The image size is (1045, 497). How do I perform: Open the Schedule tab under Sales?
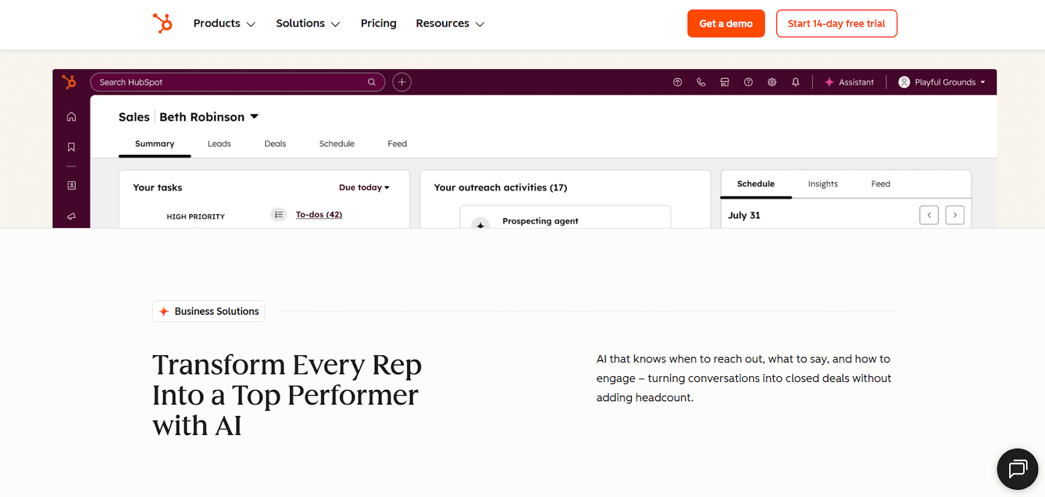(x=337, y=144)
